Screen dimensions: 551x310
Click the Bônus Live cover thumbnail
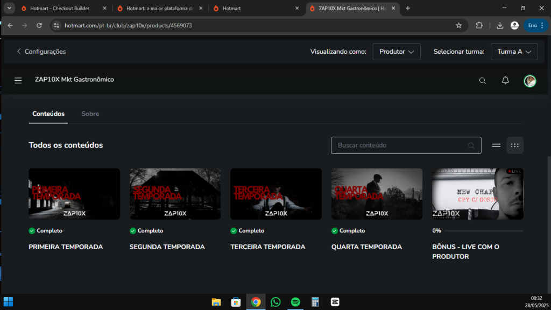478,194
